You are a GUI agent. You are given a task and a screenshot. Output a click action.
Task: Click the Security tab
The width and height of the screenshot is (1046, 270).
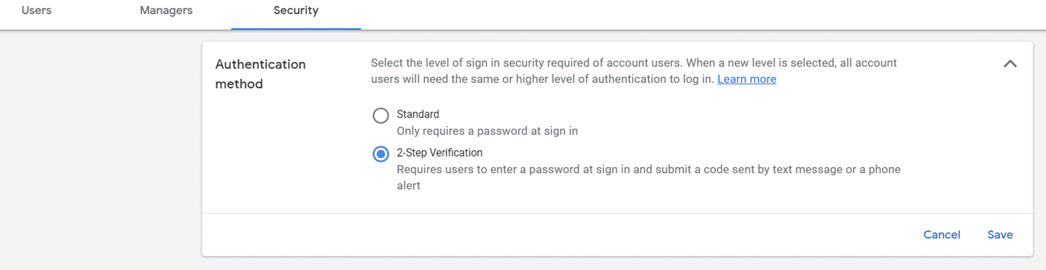[295, 11]
